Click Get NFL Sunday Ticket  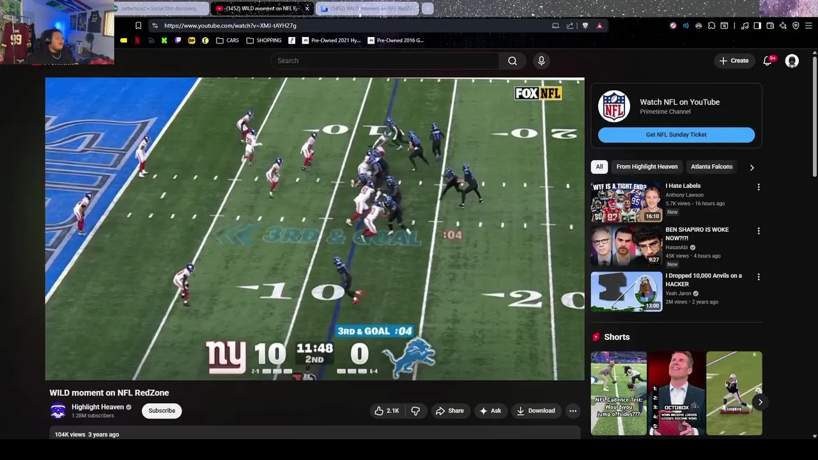(676, 135)
